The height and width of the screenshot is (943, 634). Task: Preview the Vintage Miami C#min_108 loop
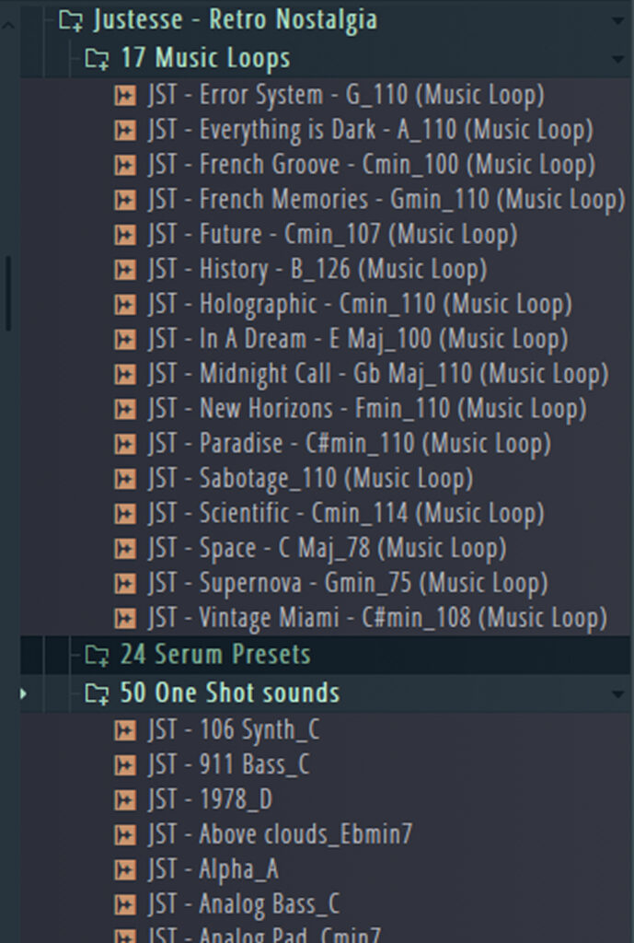pyautogui.click(x=377, y=618)
